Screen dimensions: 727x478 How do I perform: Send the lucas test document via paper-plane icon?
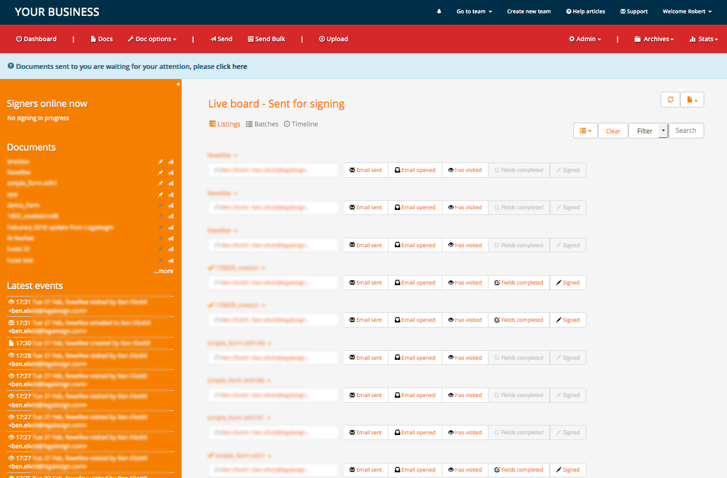tap(171, 260)
